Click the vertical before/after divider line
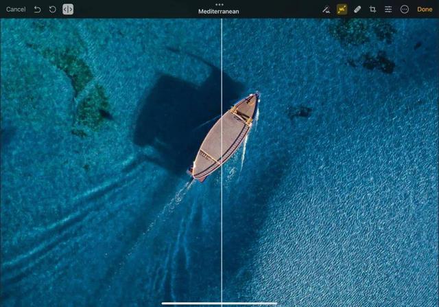439x307 pixels. [222, 206]
